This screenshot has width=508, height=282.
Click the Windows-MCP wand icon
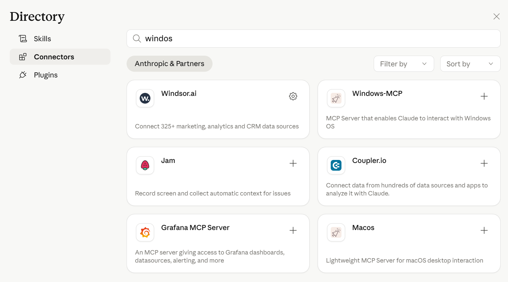[x=336, y=98]
